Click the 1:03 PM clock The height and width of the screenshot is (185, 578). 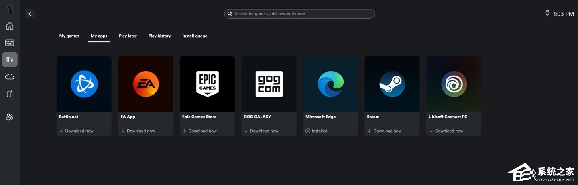click(x=564, y=14)
